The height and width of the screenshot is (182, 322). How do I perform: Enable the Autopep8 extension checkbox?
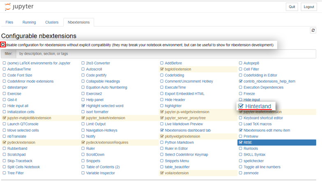coord(241,63)
